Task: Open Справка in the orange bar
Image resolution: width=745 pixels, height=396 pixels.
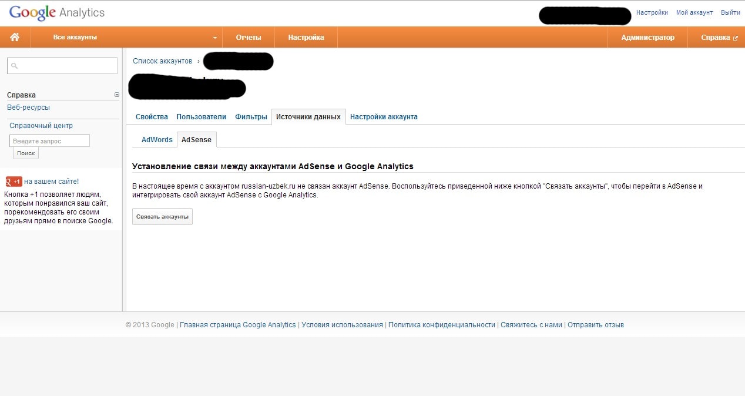Action: 719,37
